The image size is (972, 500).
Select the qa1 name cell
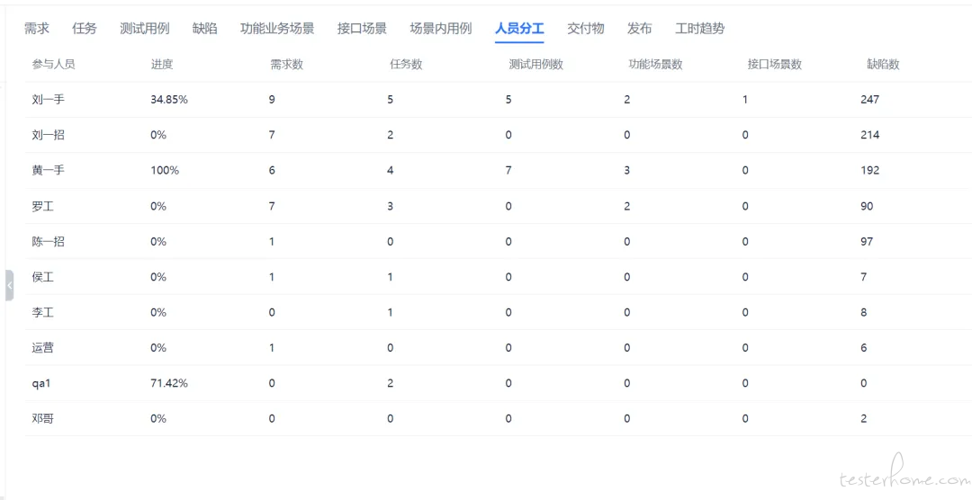pyautogui.click(x=40, y=383)
